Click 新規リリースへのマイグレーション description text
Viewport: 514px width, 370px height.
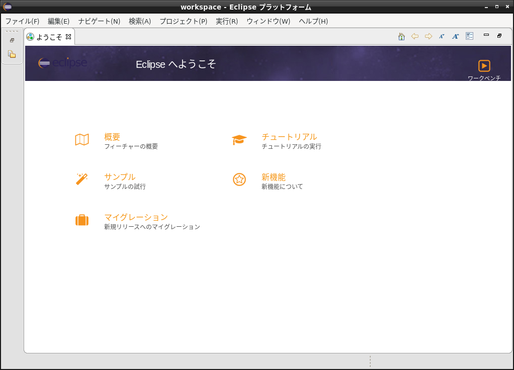(x=152, y=227)
